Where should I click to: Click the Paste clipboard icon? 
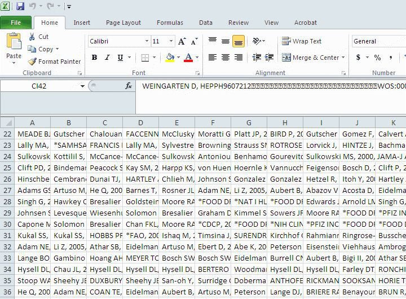pos(14,41)
